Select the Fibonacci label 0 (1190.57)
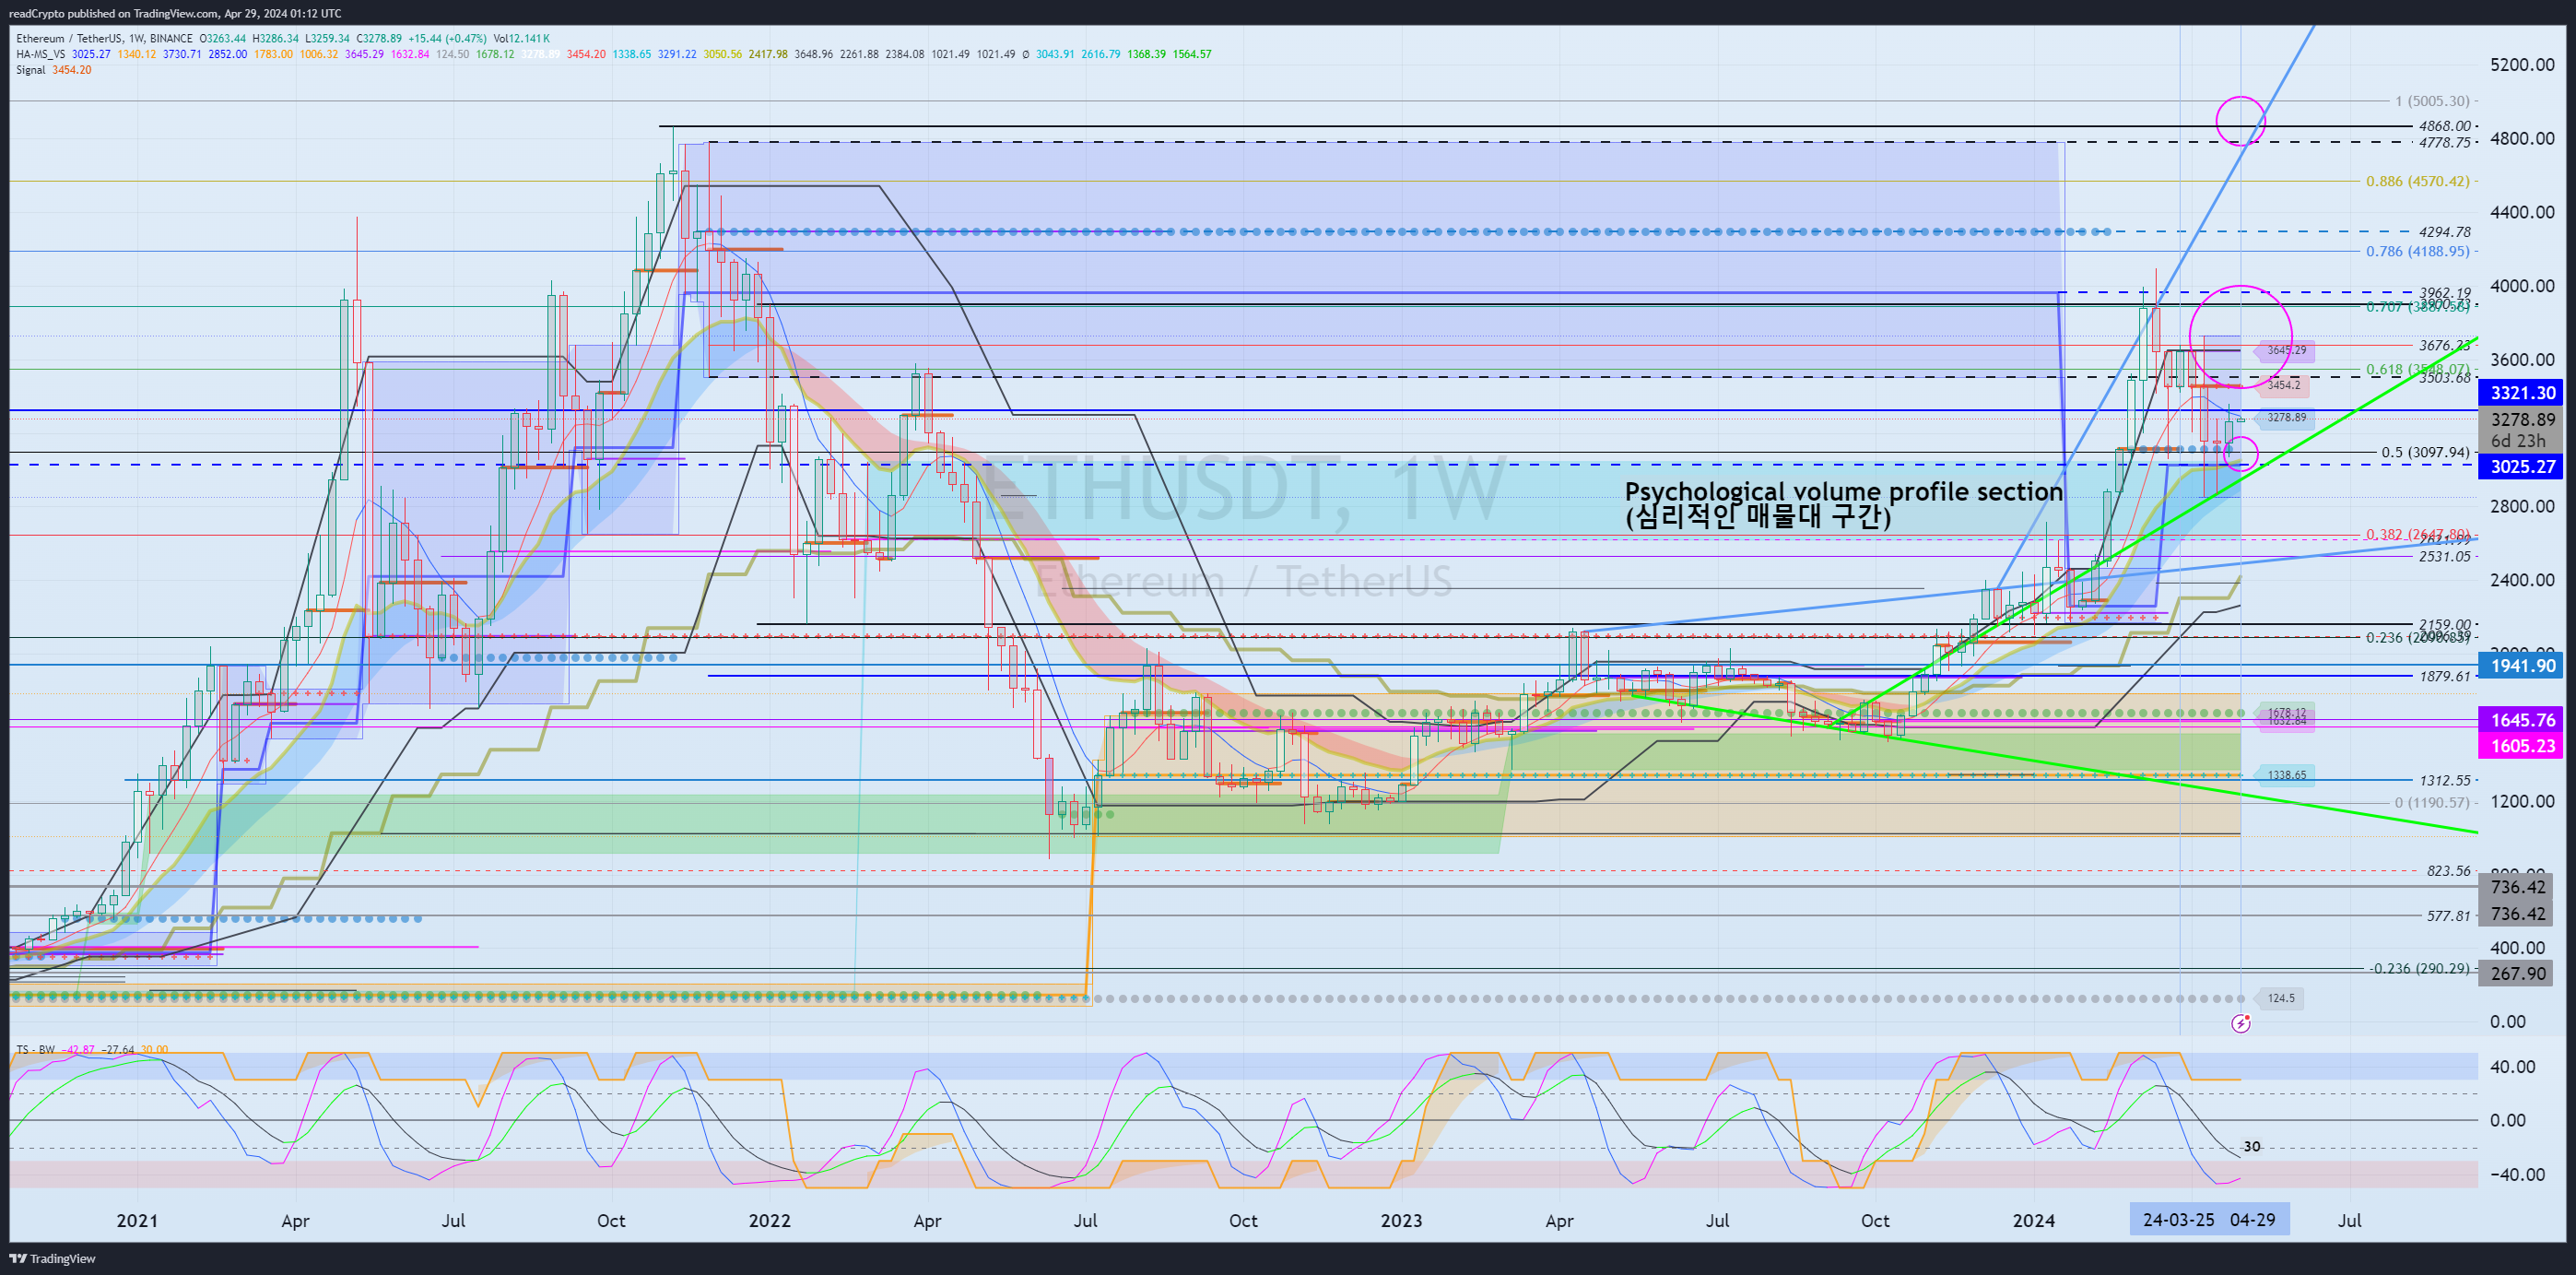 2431,802
